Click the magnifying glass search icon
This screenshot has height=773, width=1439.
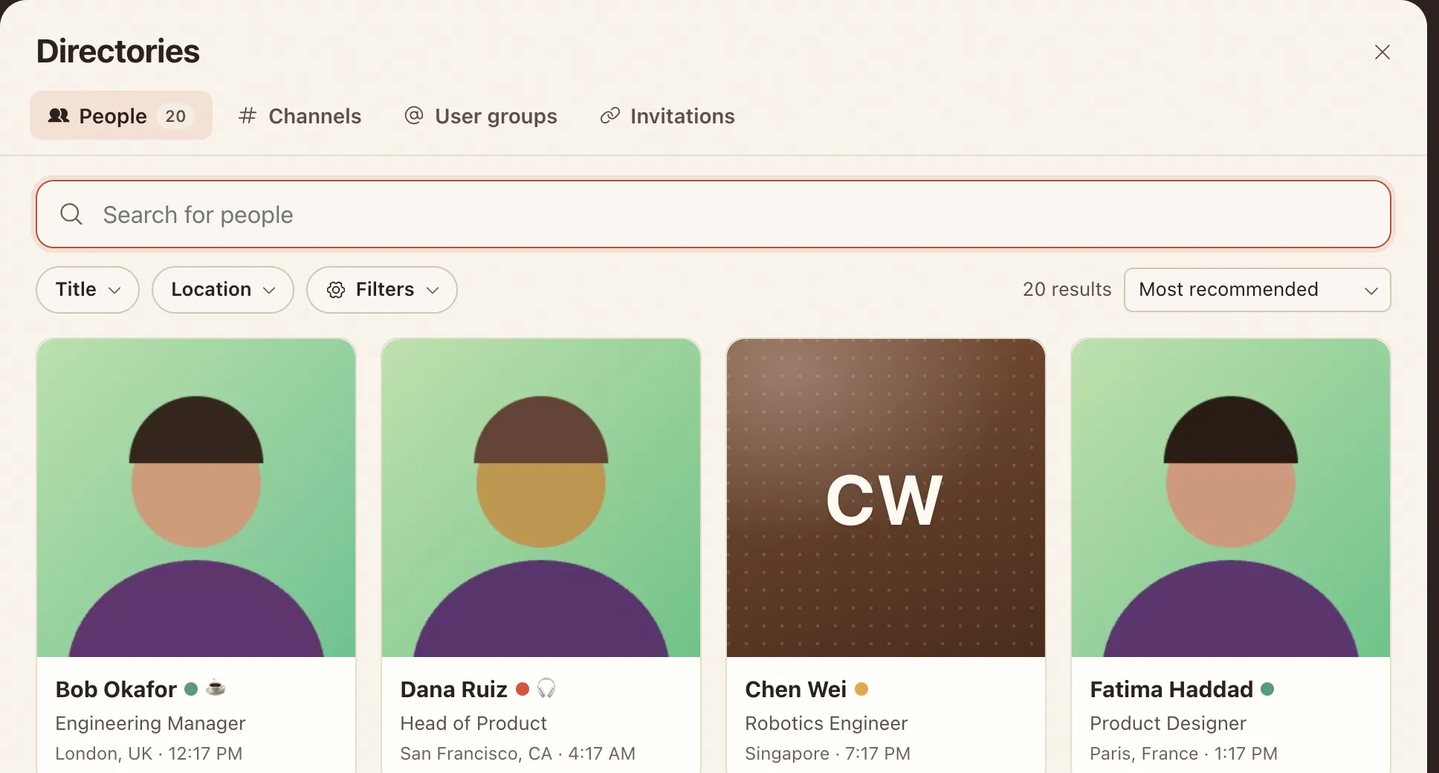point(71,214)
